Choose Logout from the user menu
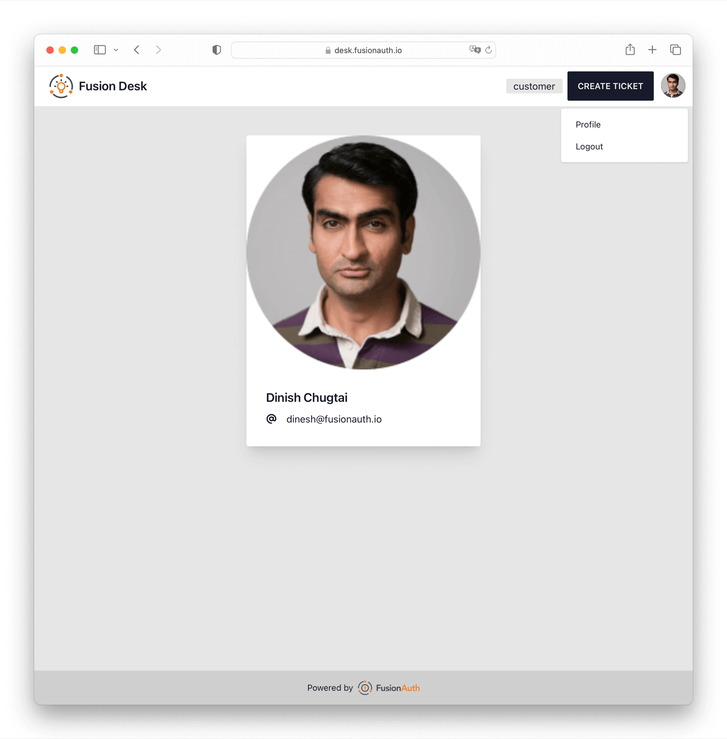 [x=589, y=147]
